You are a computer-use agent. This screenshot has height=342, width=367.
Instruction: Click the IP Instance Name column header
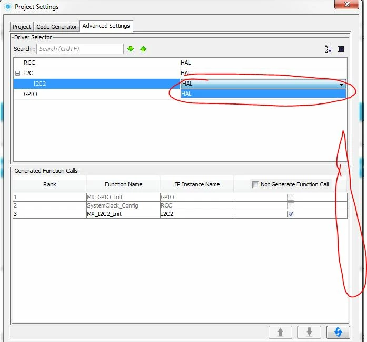pyautogui.click(x=197, y=184)
